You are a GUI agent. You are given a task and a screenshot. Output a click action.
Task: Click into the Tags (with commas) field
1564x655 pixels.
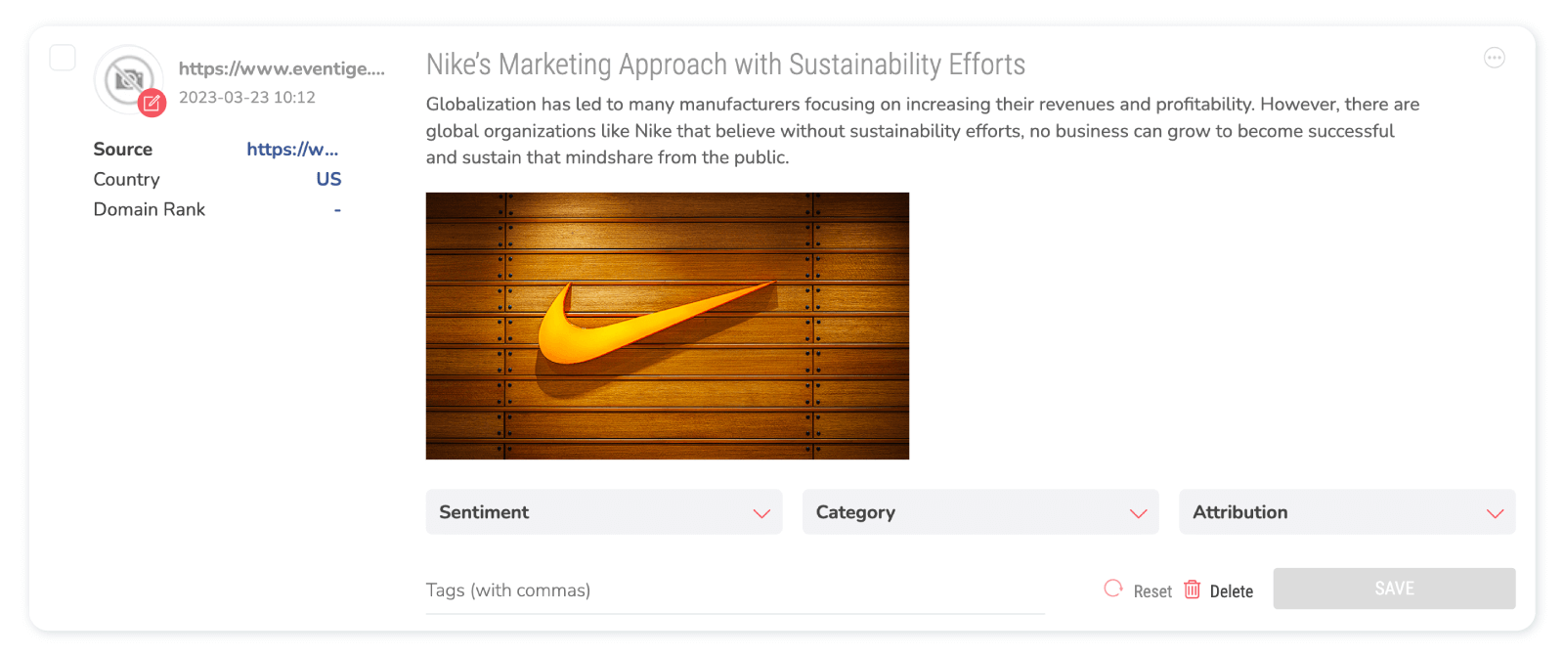[735, 590]
